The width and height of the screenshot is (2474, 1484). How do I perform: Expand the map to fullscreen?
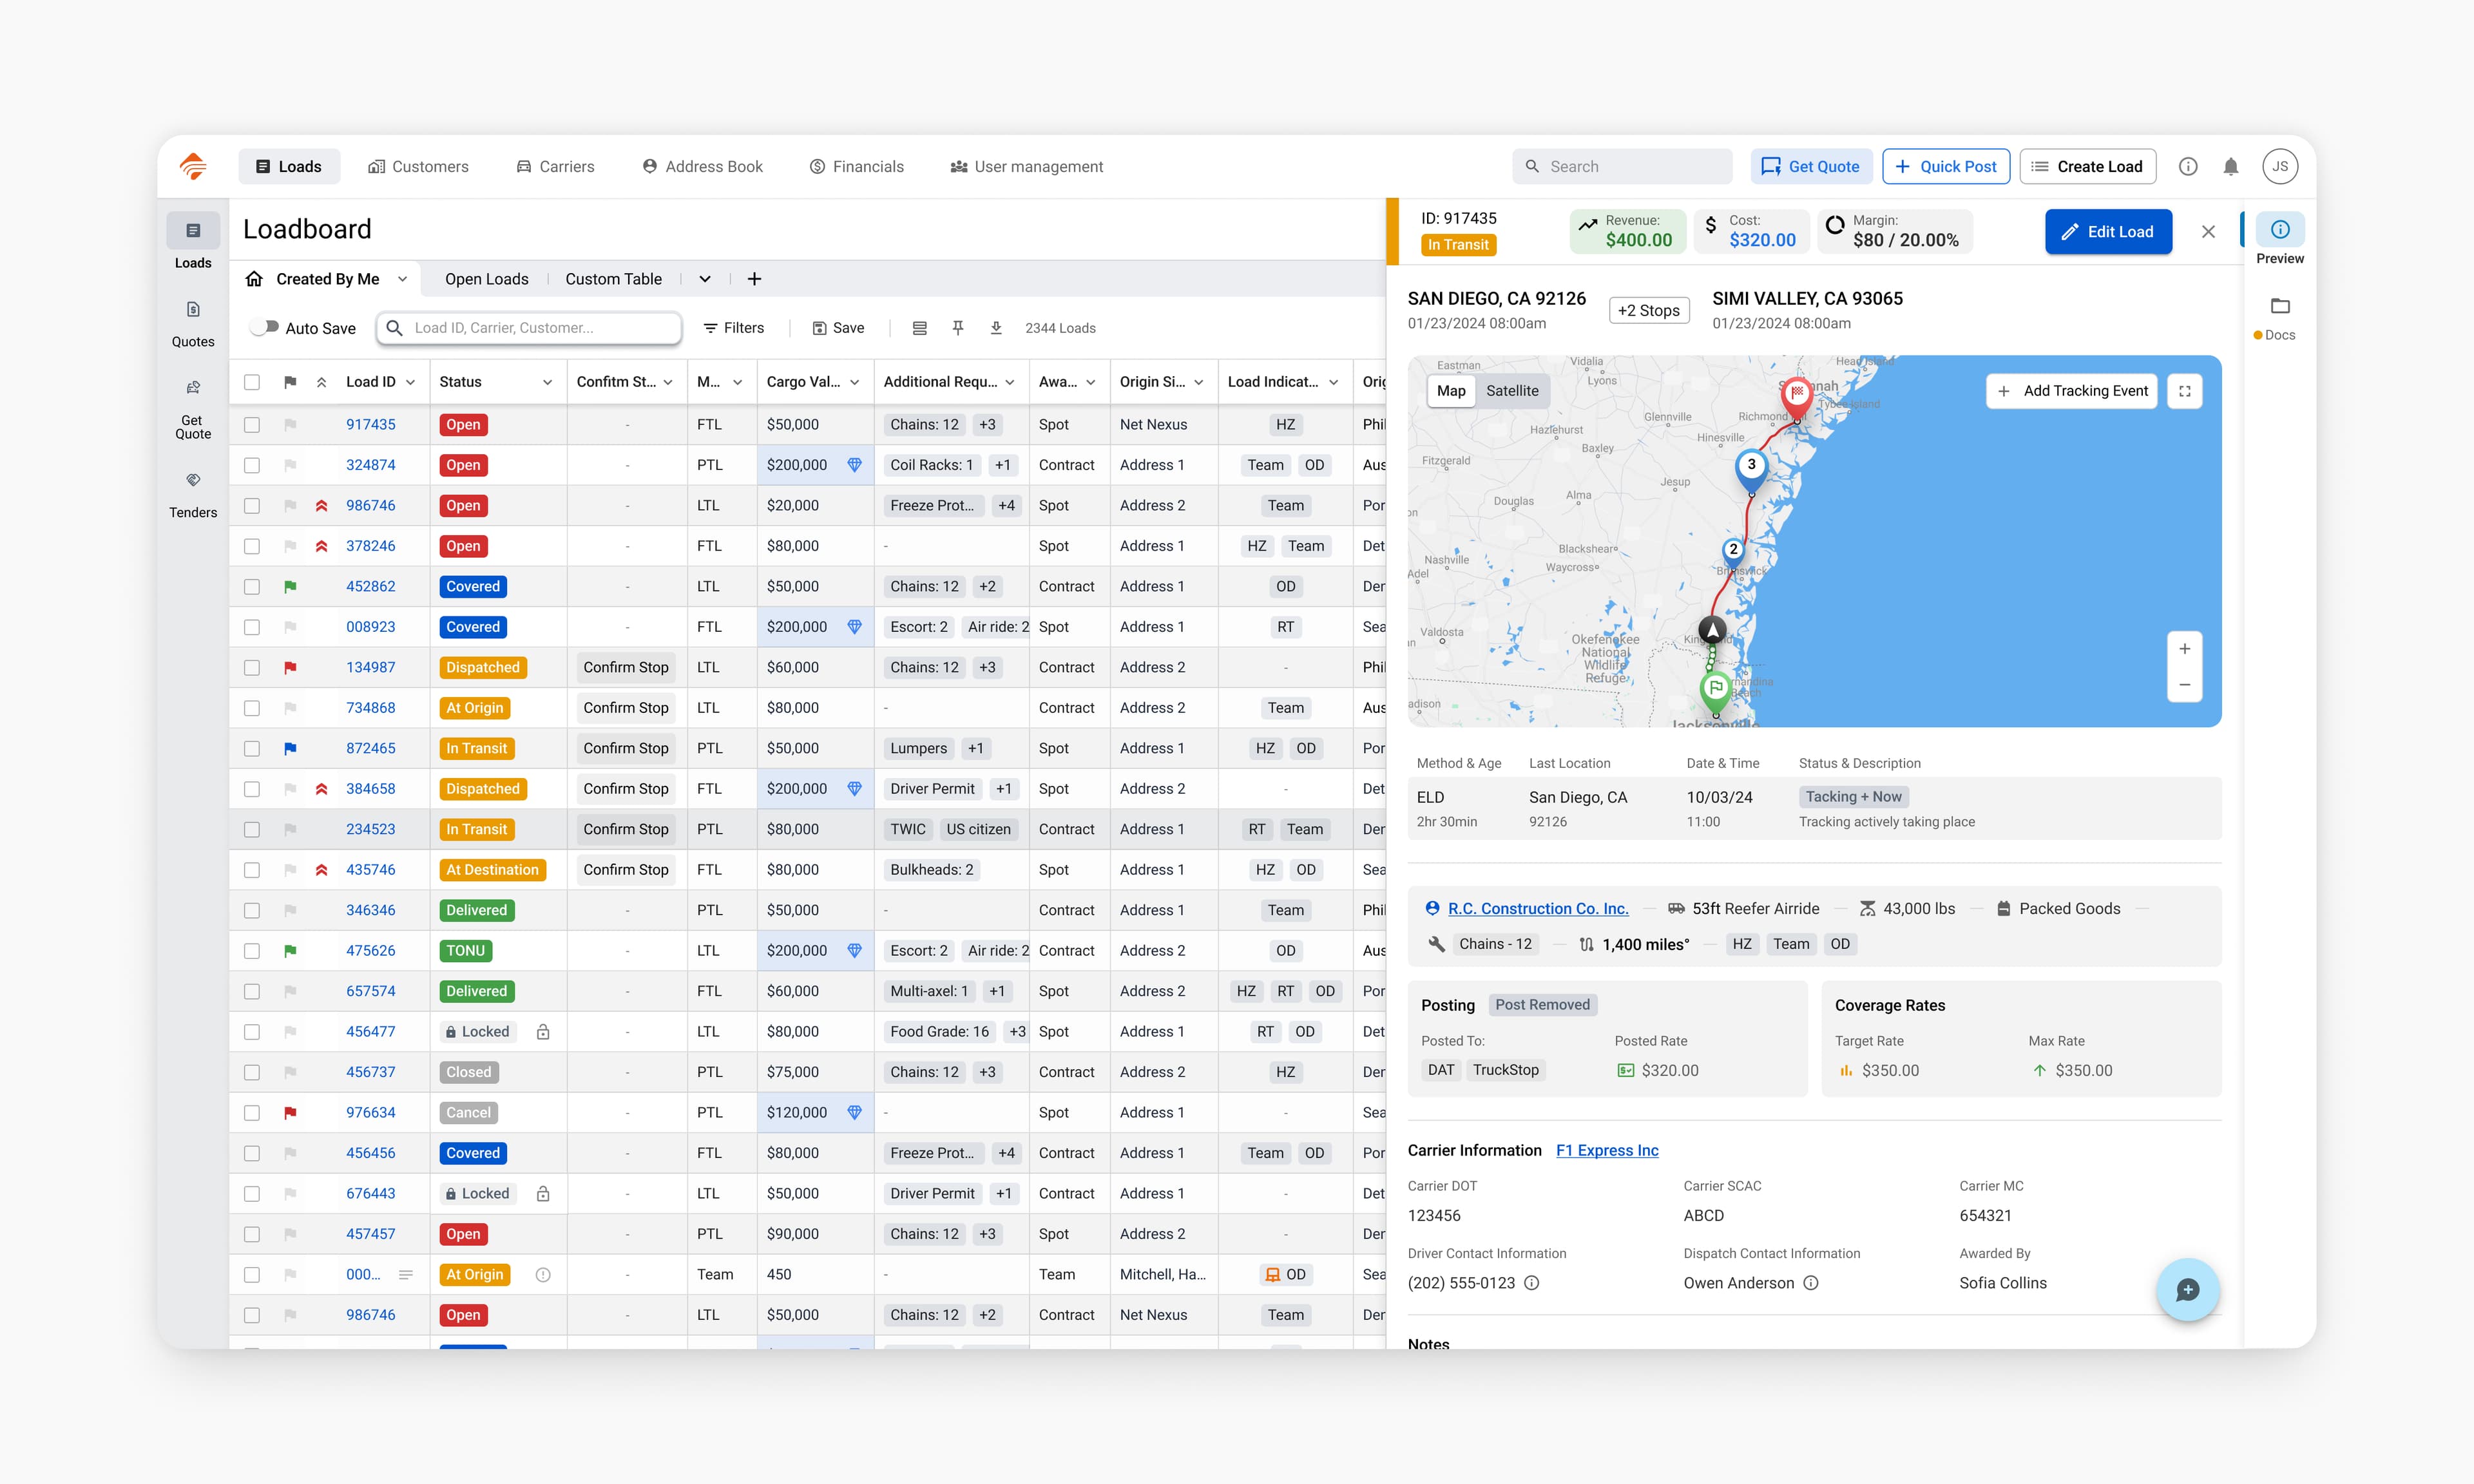pyautogui.click(x=2185, y=391)
